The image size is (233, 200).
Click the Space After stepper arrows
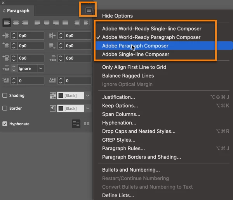pyautogui.click(x=61, y=58)
